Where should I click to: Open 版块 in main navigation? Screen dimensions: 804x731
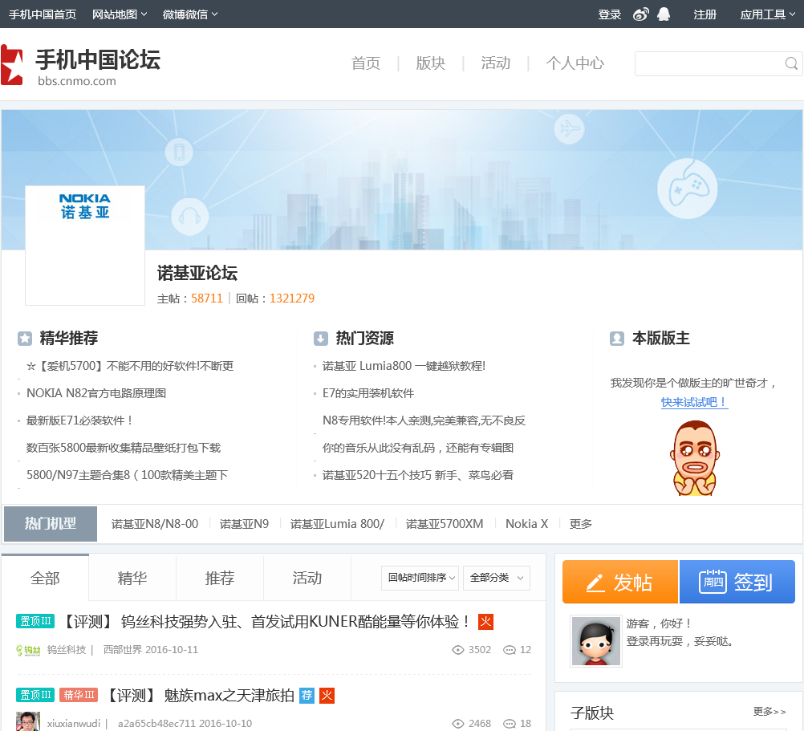click(431, 63)
